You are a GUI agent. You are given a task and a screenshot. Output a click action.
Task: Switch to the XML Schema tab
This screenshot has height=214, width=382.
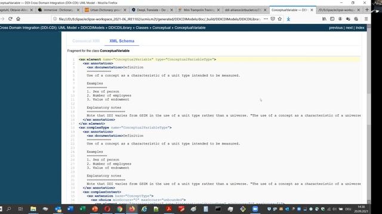[x=122, y=41]
